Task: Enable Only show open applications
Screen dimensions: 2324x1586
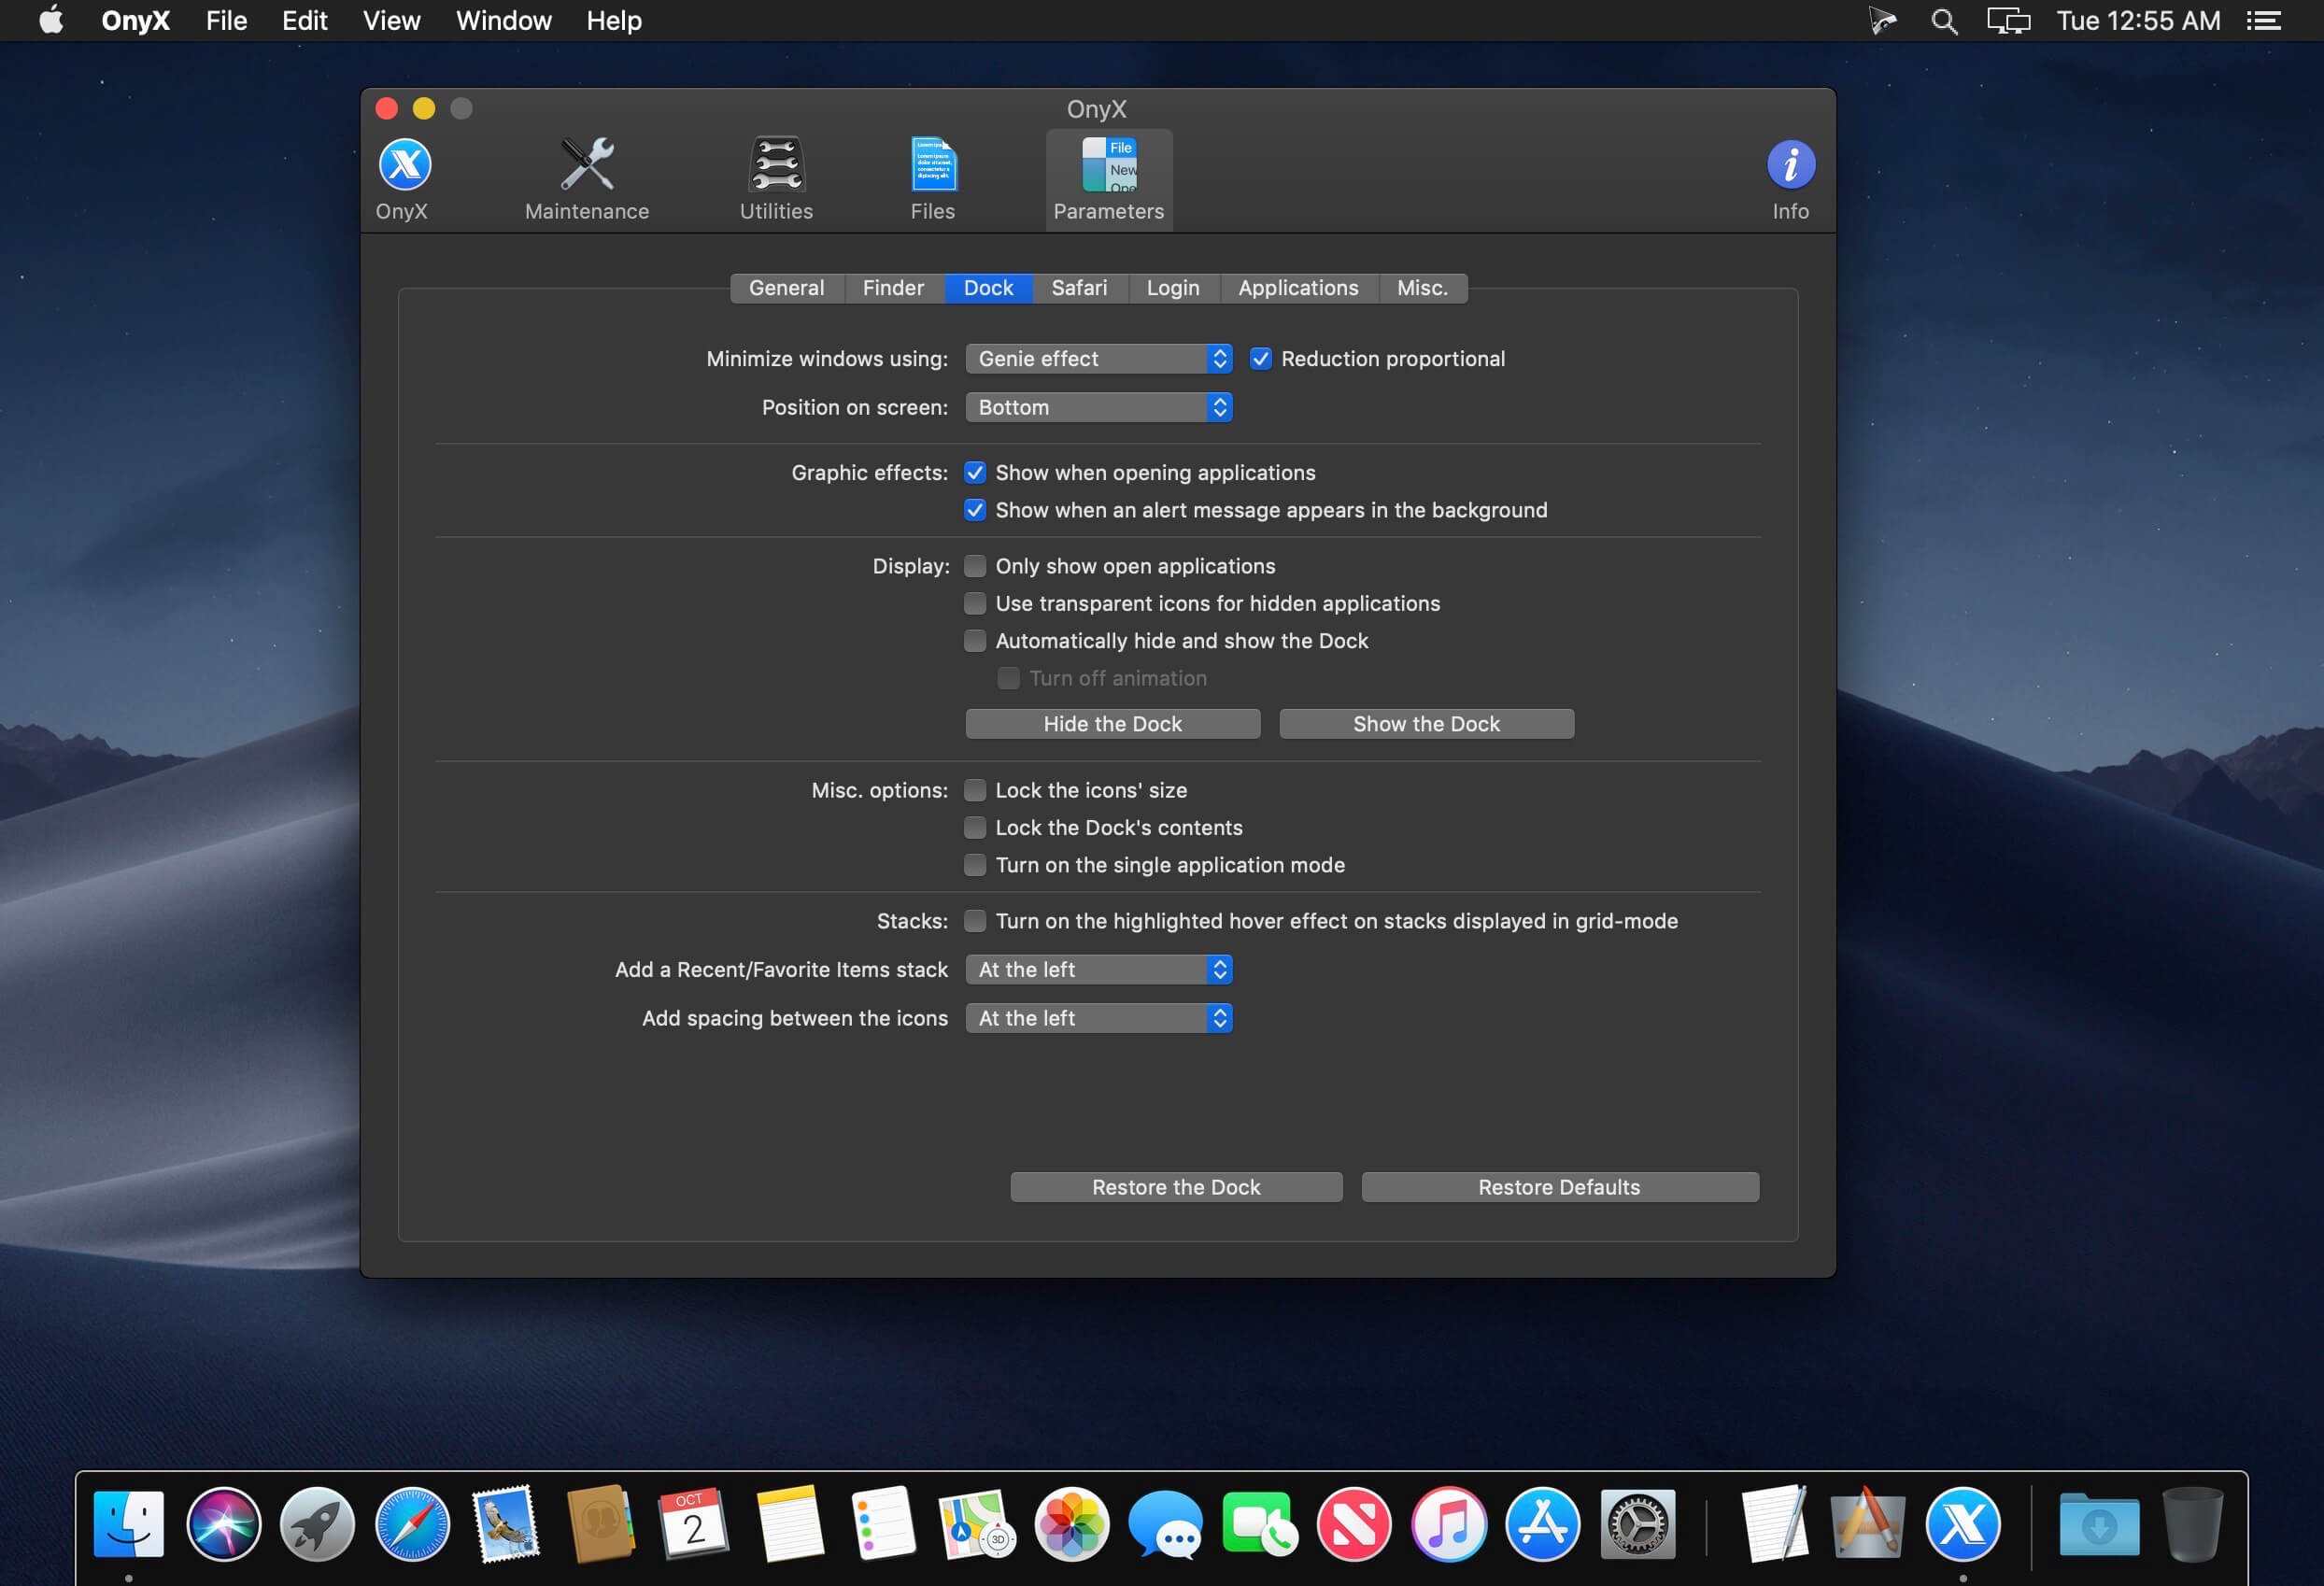Action: click(975, 566)
